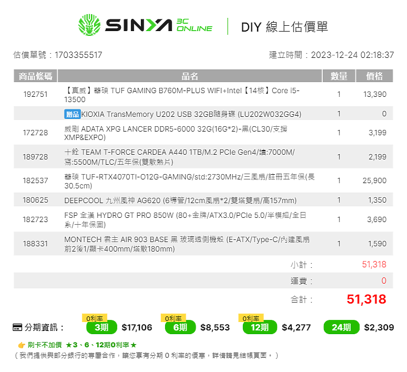Click the TUF GAMING B760M-PLUS WIFI item name
This screenshot has width=407, height=372.
[182, 95]
